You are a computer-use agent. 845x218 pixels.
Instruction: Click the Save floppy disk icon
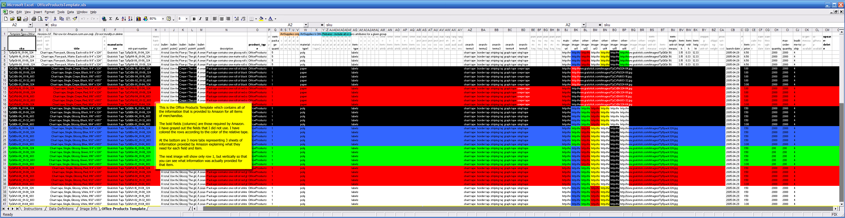coord(19,19)
